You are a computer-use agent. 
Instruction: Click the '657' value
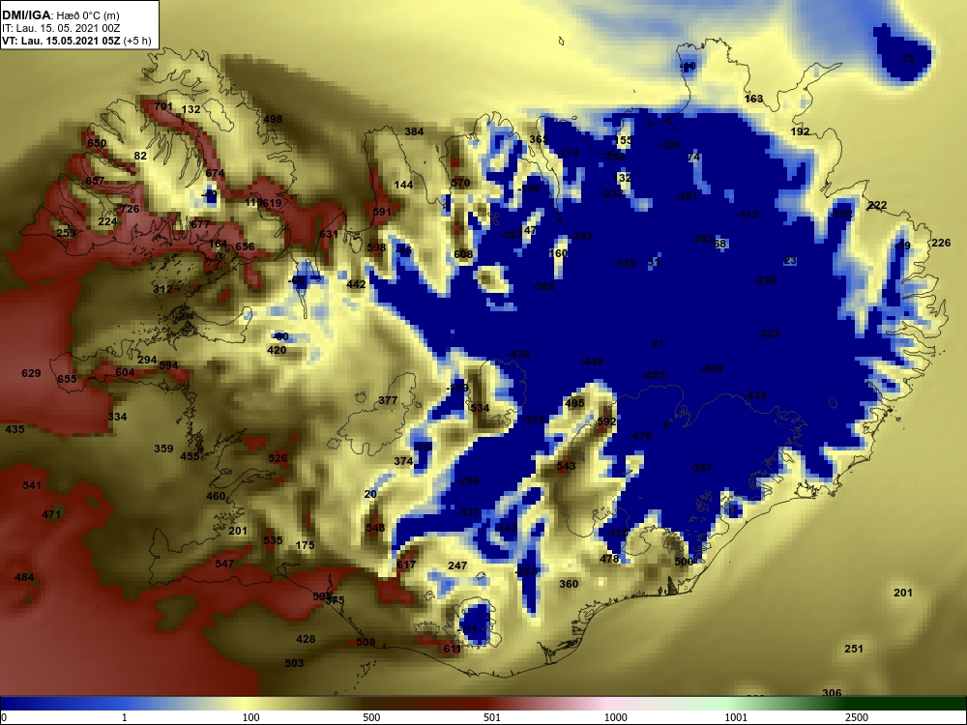(x=95, y=181)
